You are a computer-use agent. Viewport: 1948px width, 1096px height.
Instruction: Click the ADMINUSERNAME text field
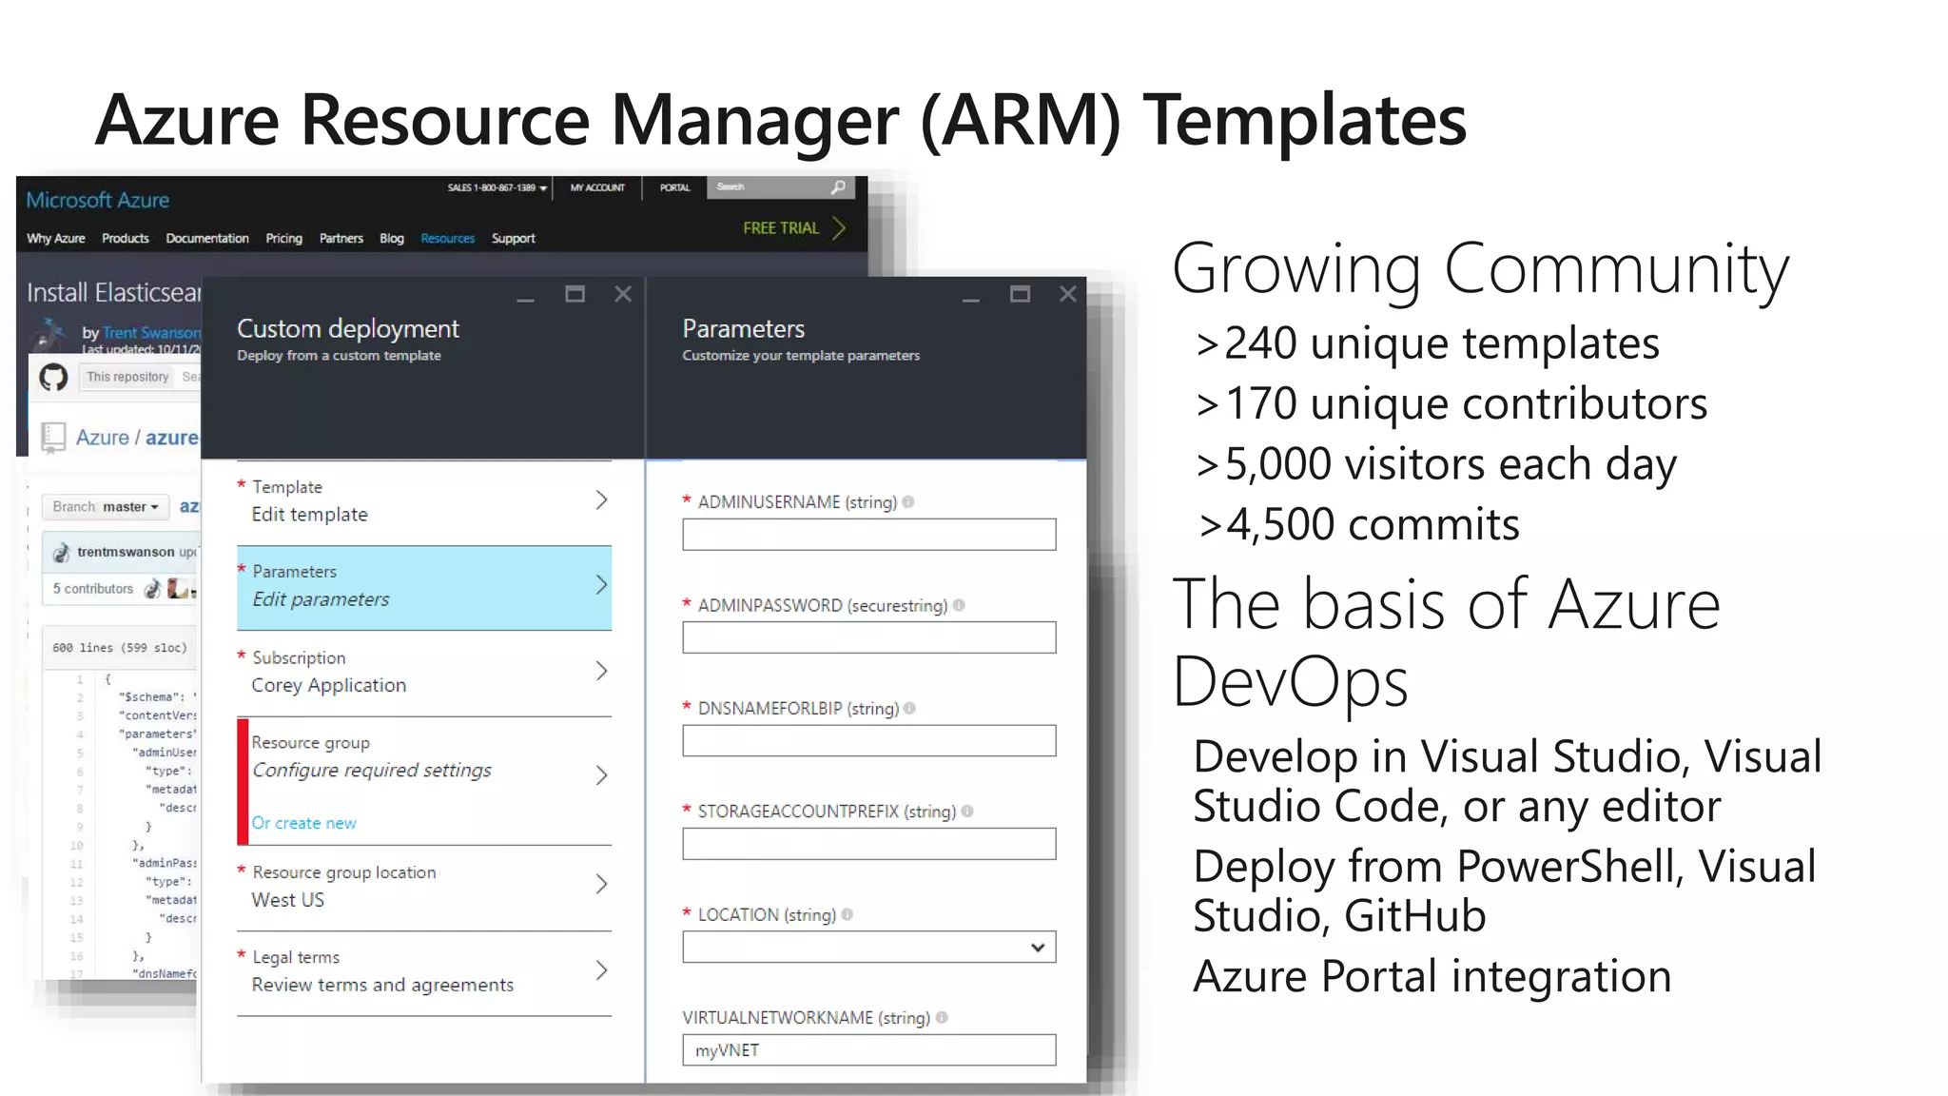(868, 535)
